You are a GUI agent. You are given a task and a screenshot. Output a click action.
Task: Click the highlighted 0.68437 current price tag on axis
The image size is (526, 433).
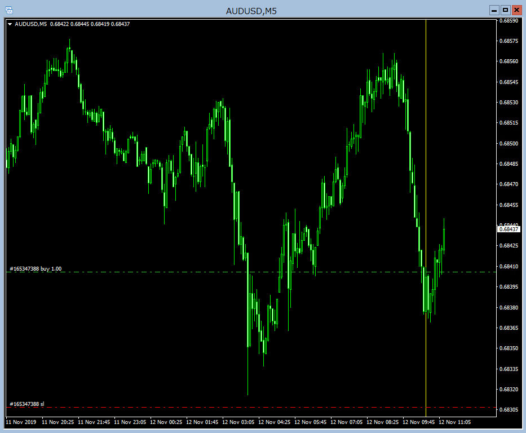[509, 229]
